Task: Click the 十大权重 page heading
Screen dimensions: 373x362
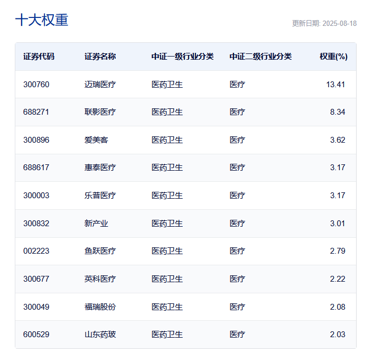Action: (42, 20)
